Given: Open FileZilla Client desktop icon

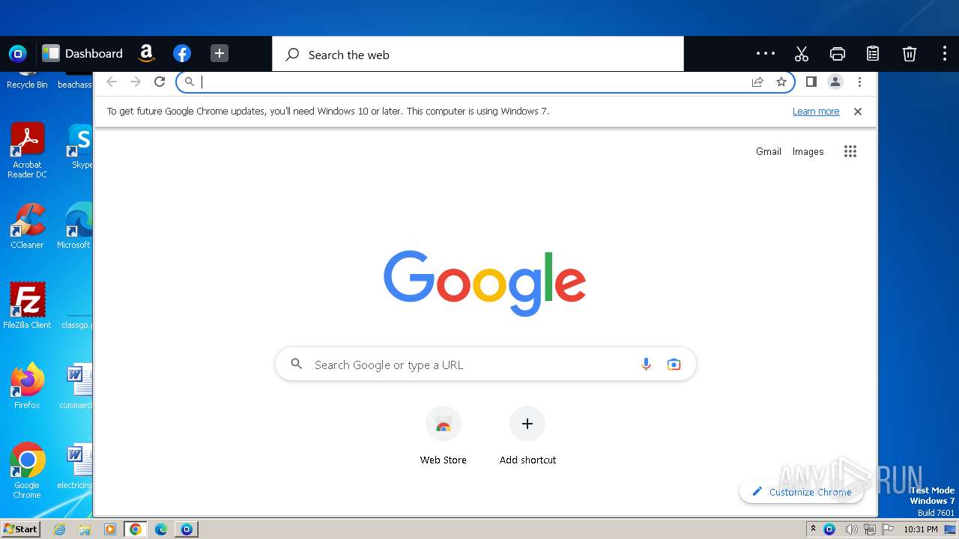Looking at the screenshot, I should 27,305.
